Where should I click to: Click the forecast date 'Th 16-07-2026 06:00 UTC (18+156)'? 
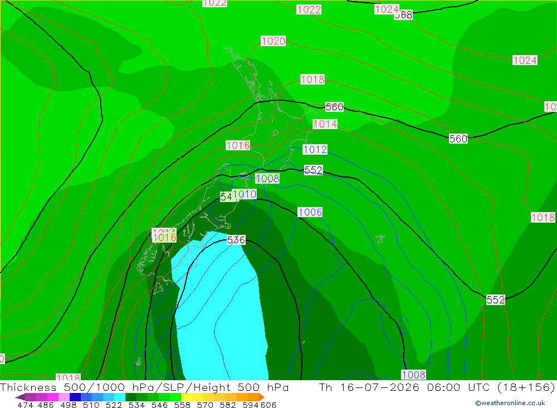point(437,387)
